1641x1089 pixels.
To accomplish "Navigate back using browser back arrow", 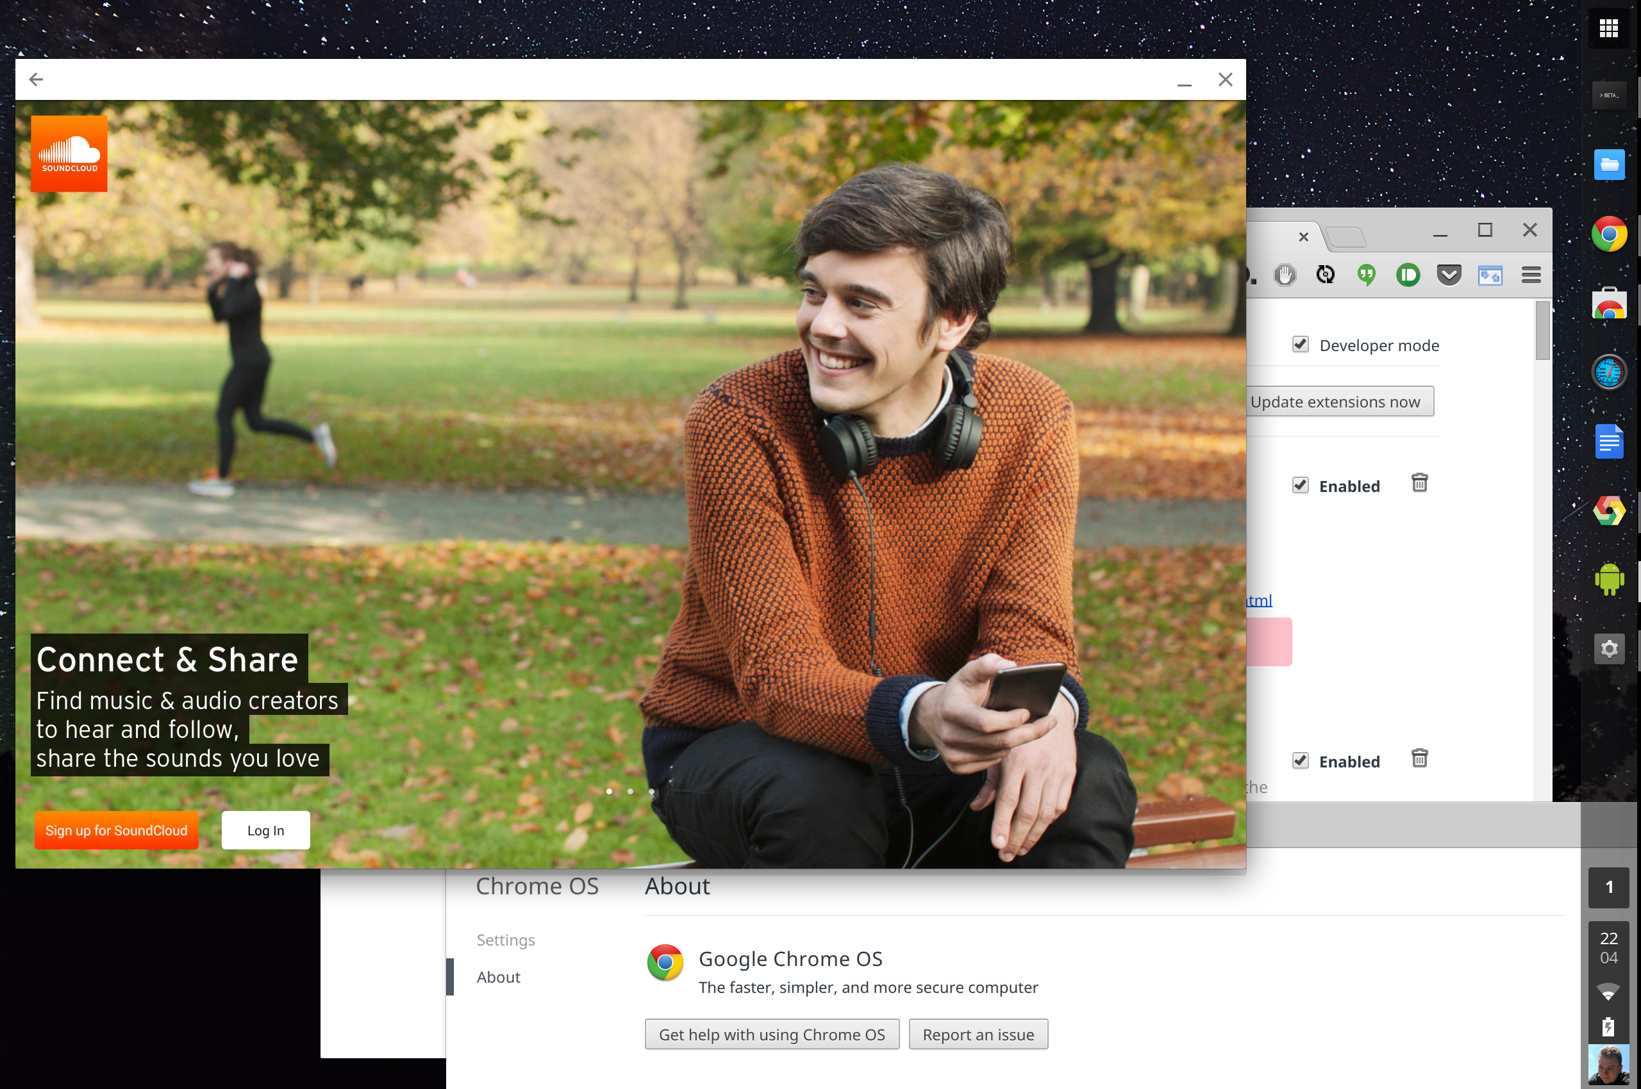I will tap(35, 80).
